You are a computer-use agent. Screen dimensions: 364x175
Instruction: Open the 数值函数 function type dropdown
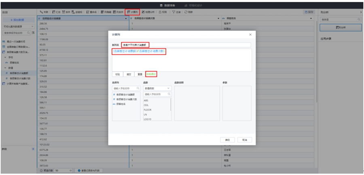point(157,88)
